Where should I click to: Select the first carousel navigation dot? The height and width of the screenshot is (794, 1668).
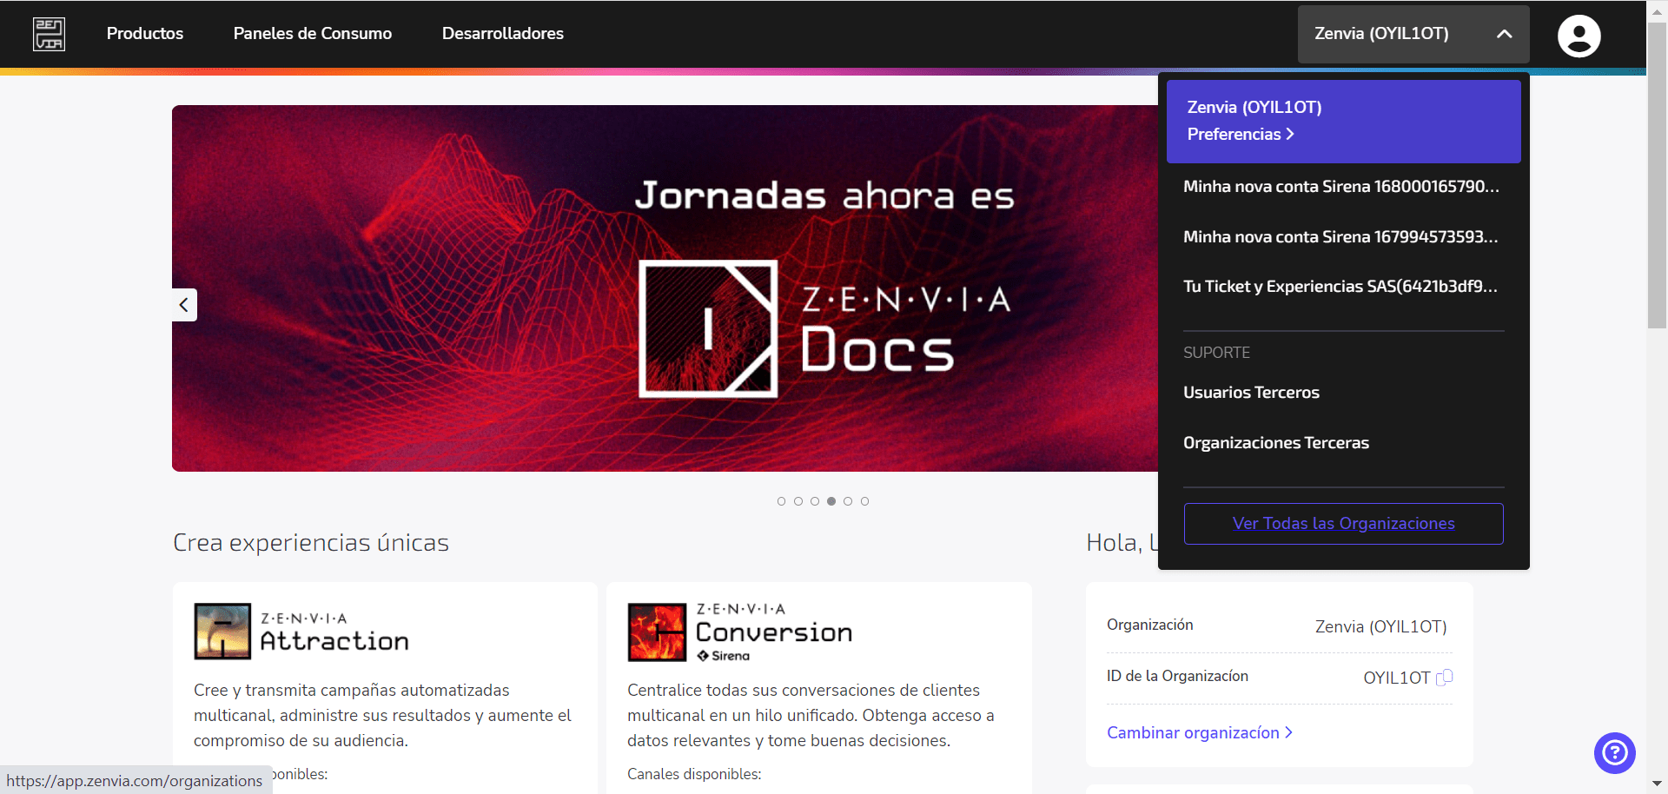[781, 500]
